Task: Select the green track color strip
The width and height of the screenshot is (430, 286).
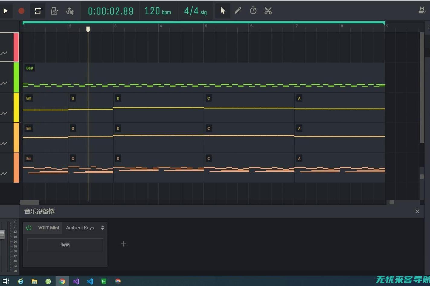Action: (16, 77)
